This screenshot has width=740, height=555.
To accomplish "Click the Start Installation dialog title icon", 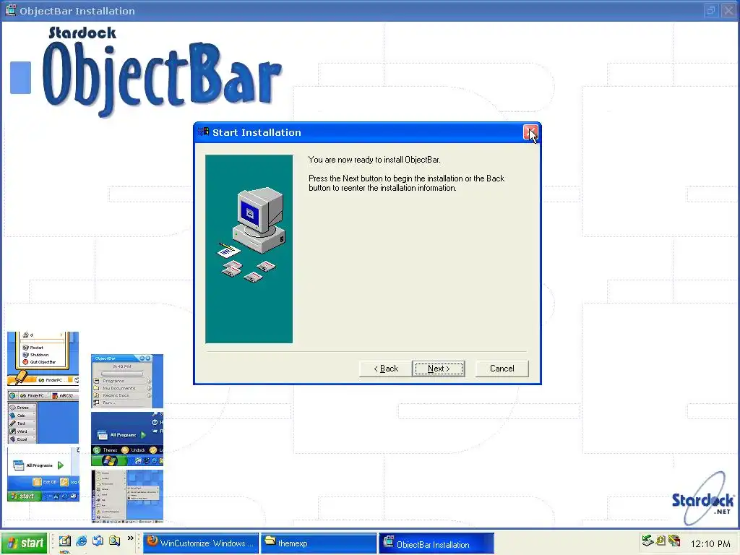I will (x=204, y=132).
